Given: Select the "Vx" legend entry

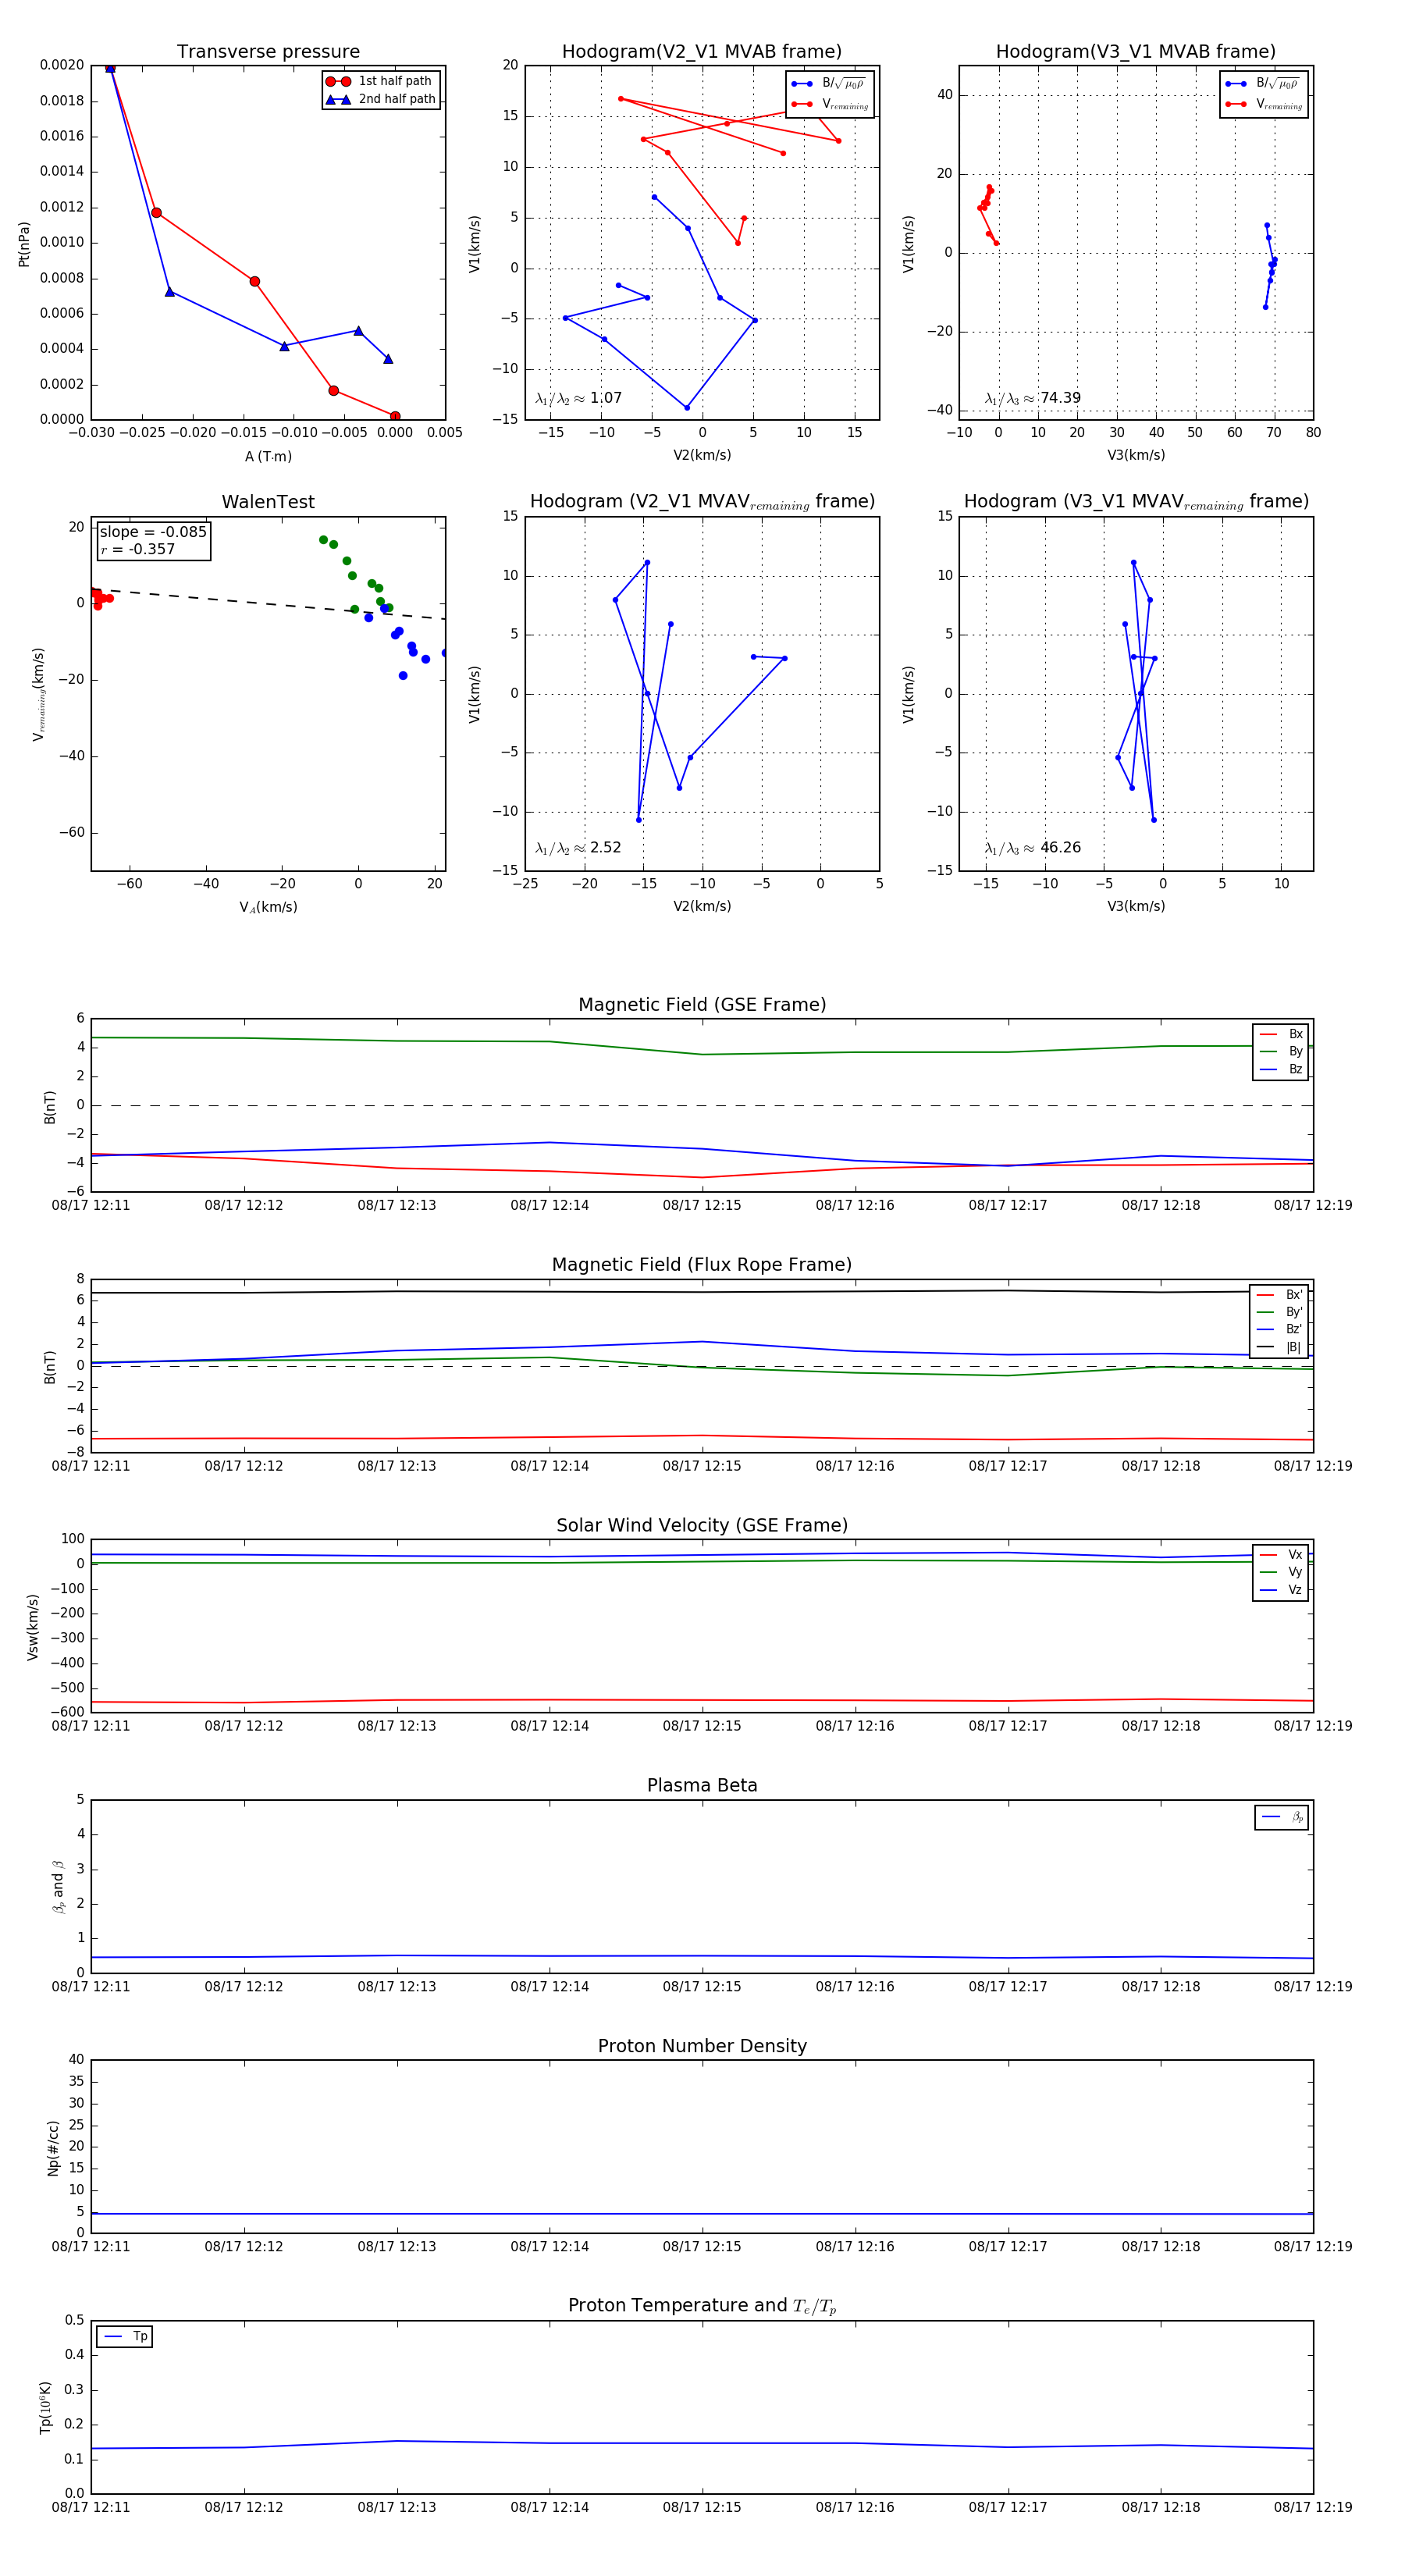Looking at the screenshot, I should pyautogui.click(x=1281, y=1554).
